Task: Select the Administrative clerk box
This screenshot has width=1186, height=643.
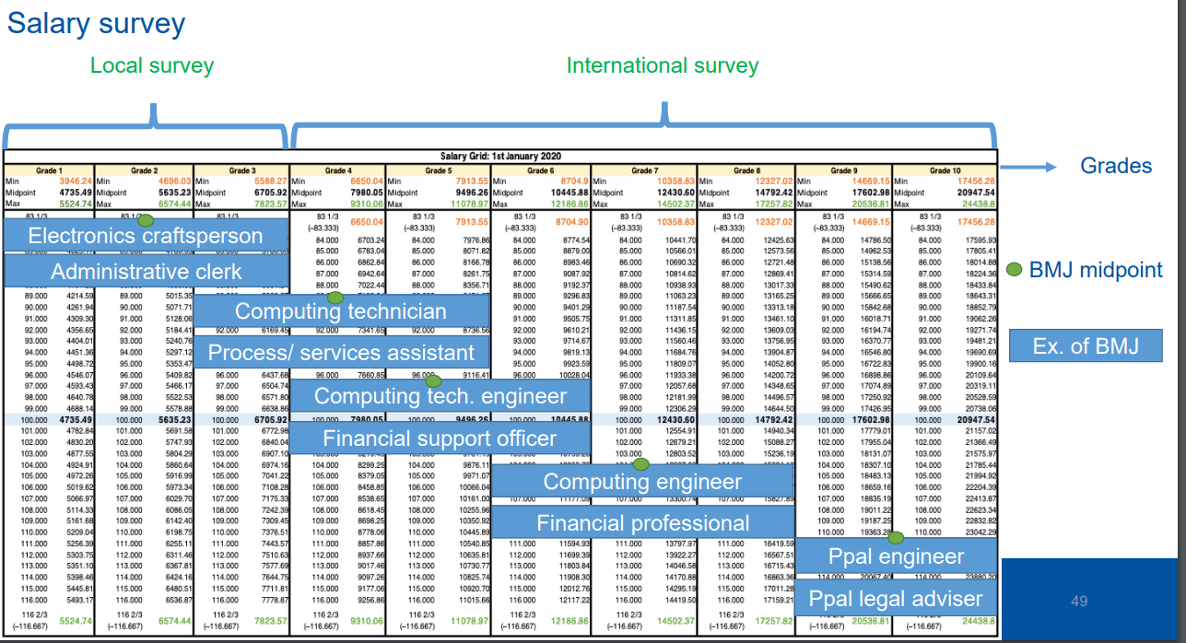Action: [x=146, y=271]
